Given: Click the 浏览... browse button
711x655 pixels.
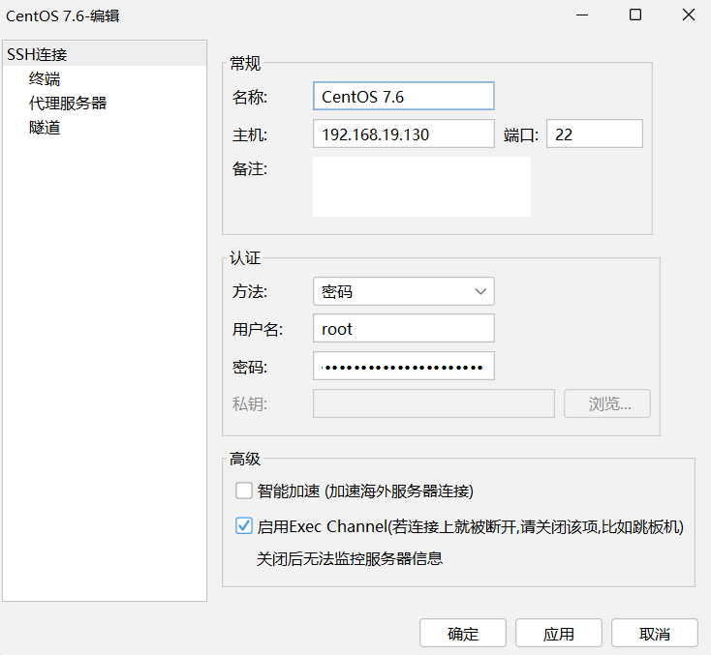Looking at the screenshot, I should (x=607, y=403).
